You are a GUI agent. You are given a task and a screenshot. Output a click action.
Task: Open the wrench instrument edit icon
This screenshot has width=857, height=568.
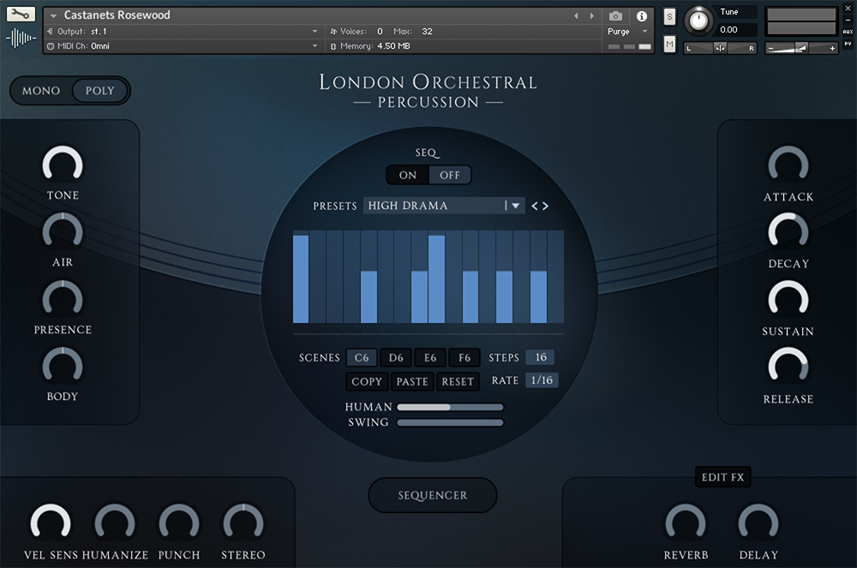click(x=21, y=15)
